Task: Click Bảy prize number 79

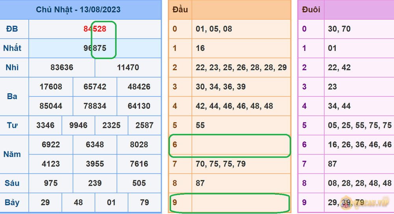Action: [x=145, y=202]
